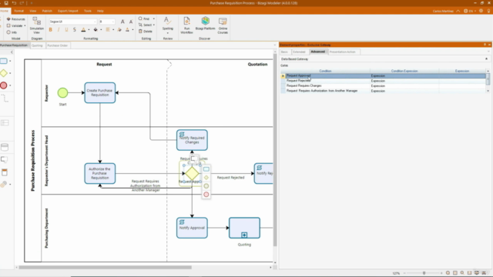The height and width of the screenshot is (277, 493).
Task: Click the Condition column header
Action: (325, 71)
